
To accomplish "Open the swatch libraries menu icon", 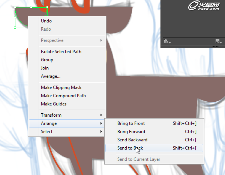I will coord(167,42).
